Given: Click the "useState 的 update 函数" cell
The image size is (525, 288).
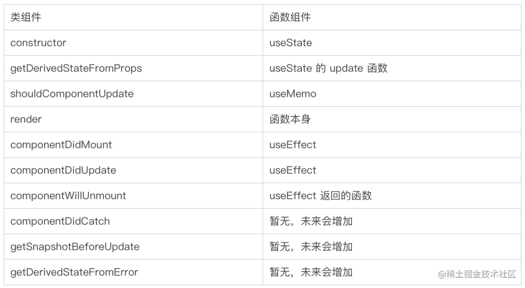Looking at the screenshot, I should click(x=329, y=68).
